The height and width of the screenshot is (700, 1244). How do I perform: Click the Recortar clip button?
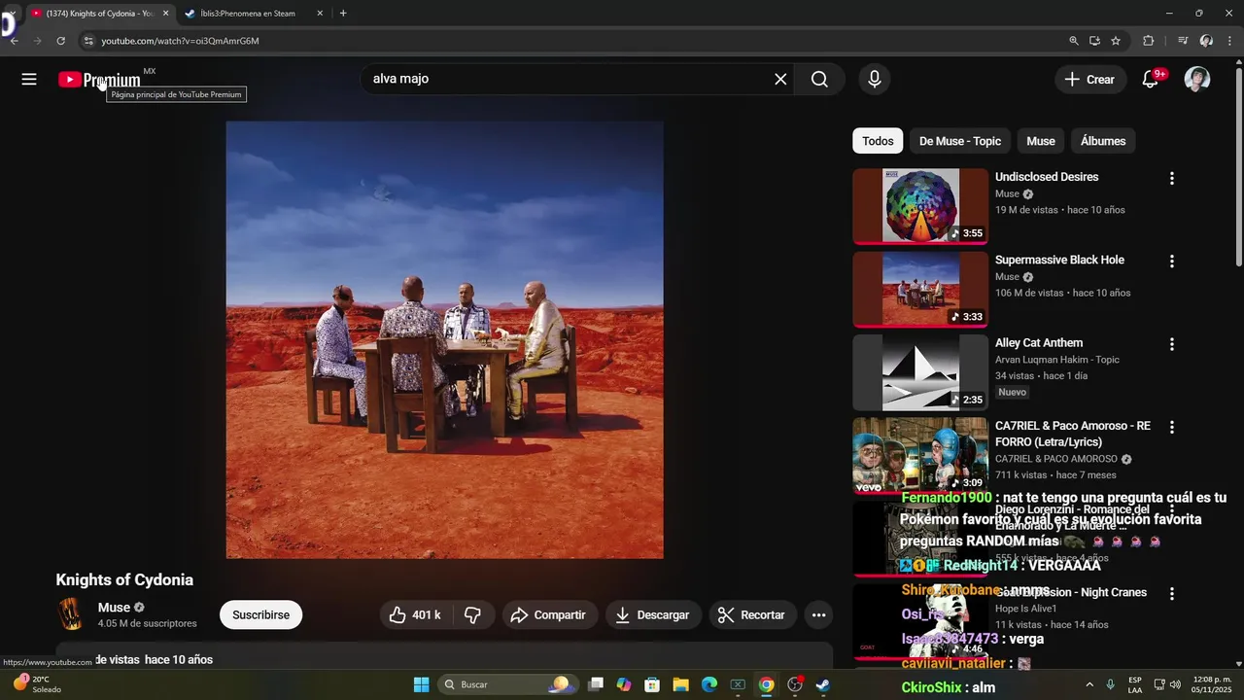752,614
